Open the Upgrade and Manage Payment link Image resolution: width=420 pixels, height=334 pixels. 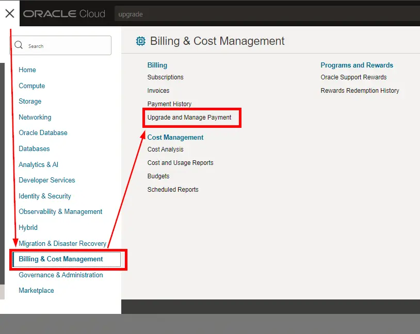[189, 118]
